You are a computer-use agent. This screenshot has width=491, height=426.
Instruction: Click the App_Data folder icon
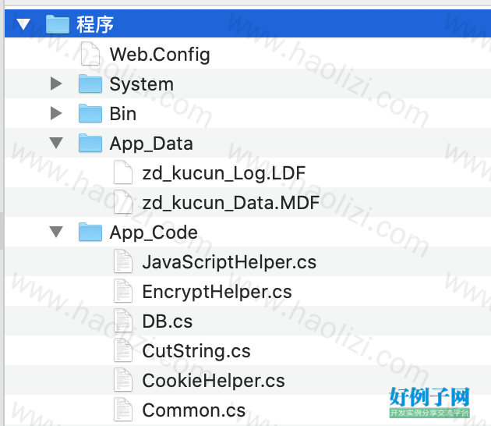point(90,143)
